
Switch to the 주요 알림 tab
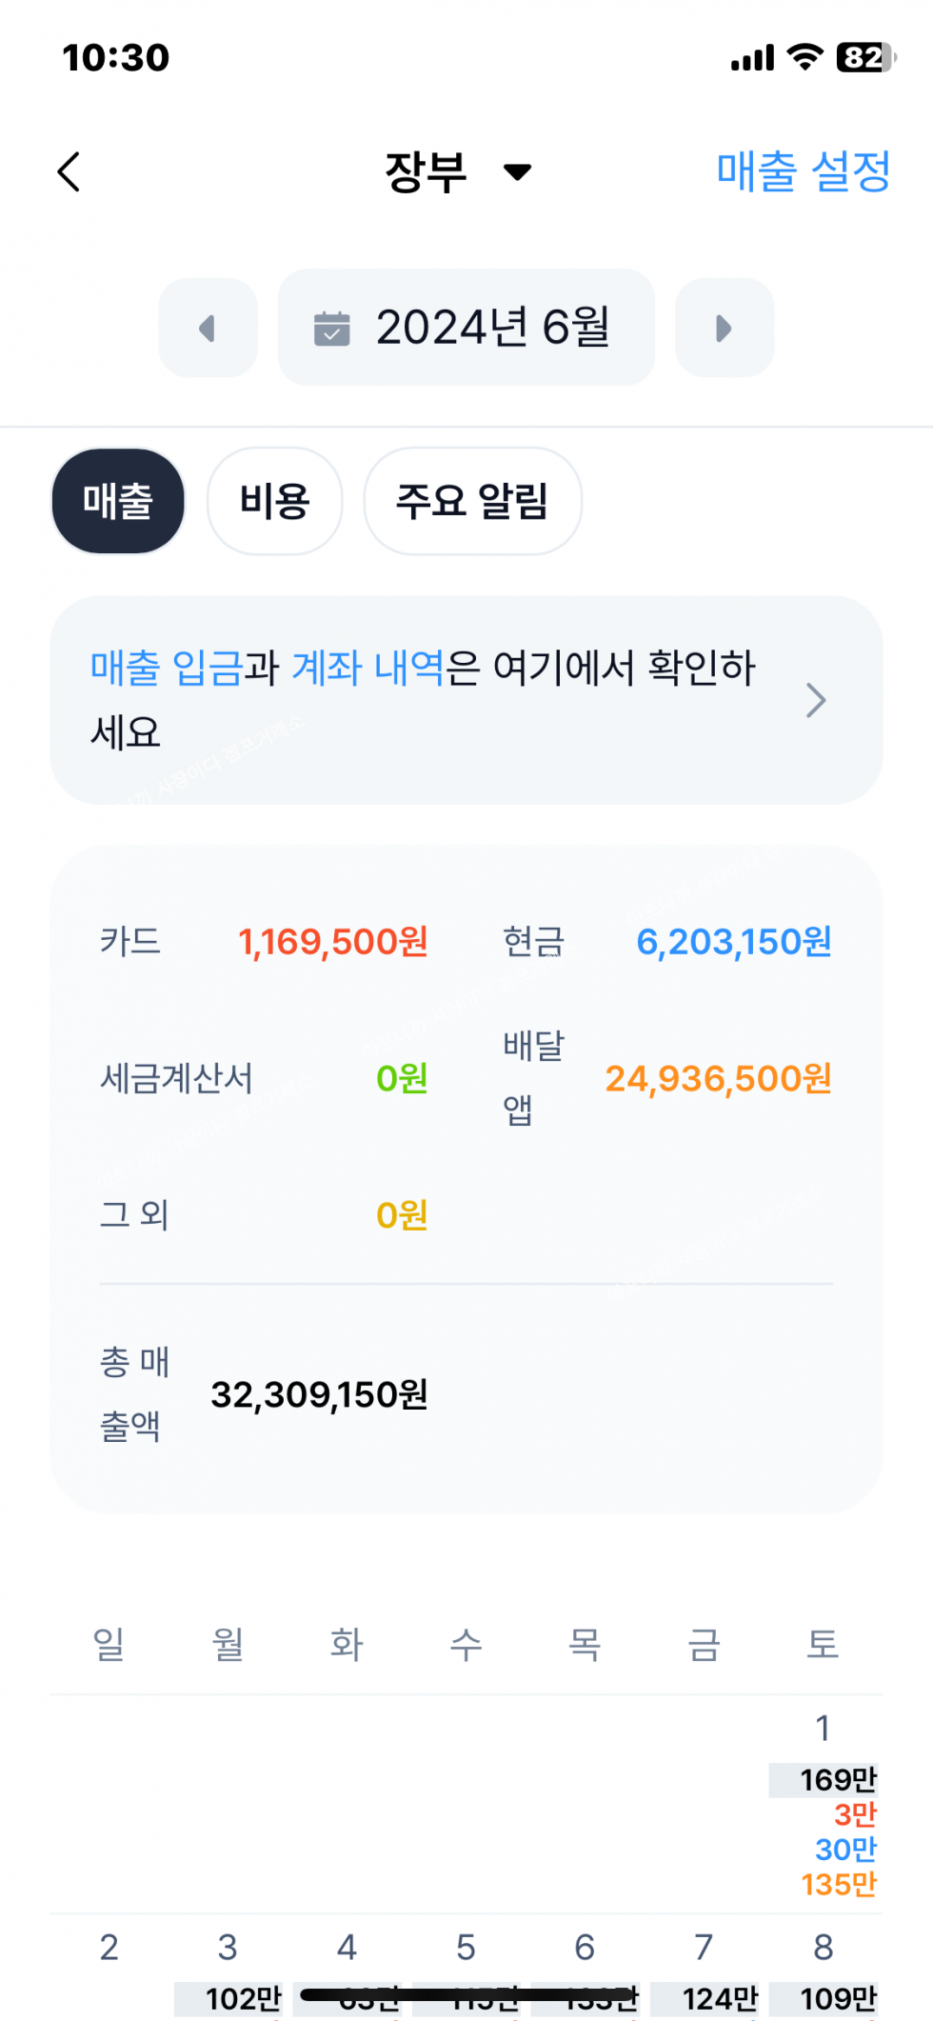(x=472, y=501)
